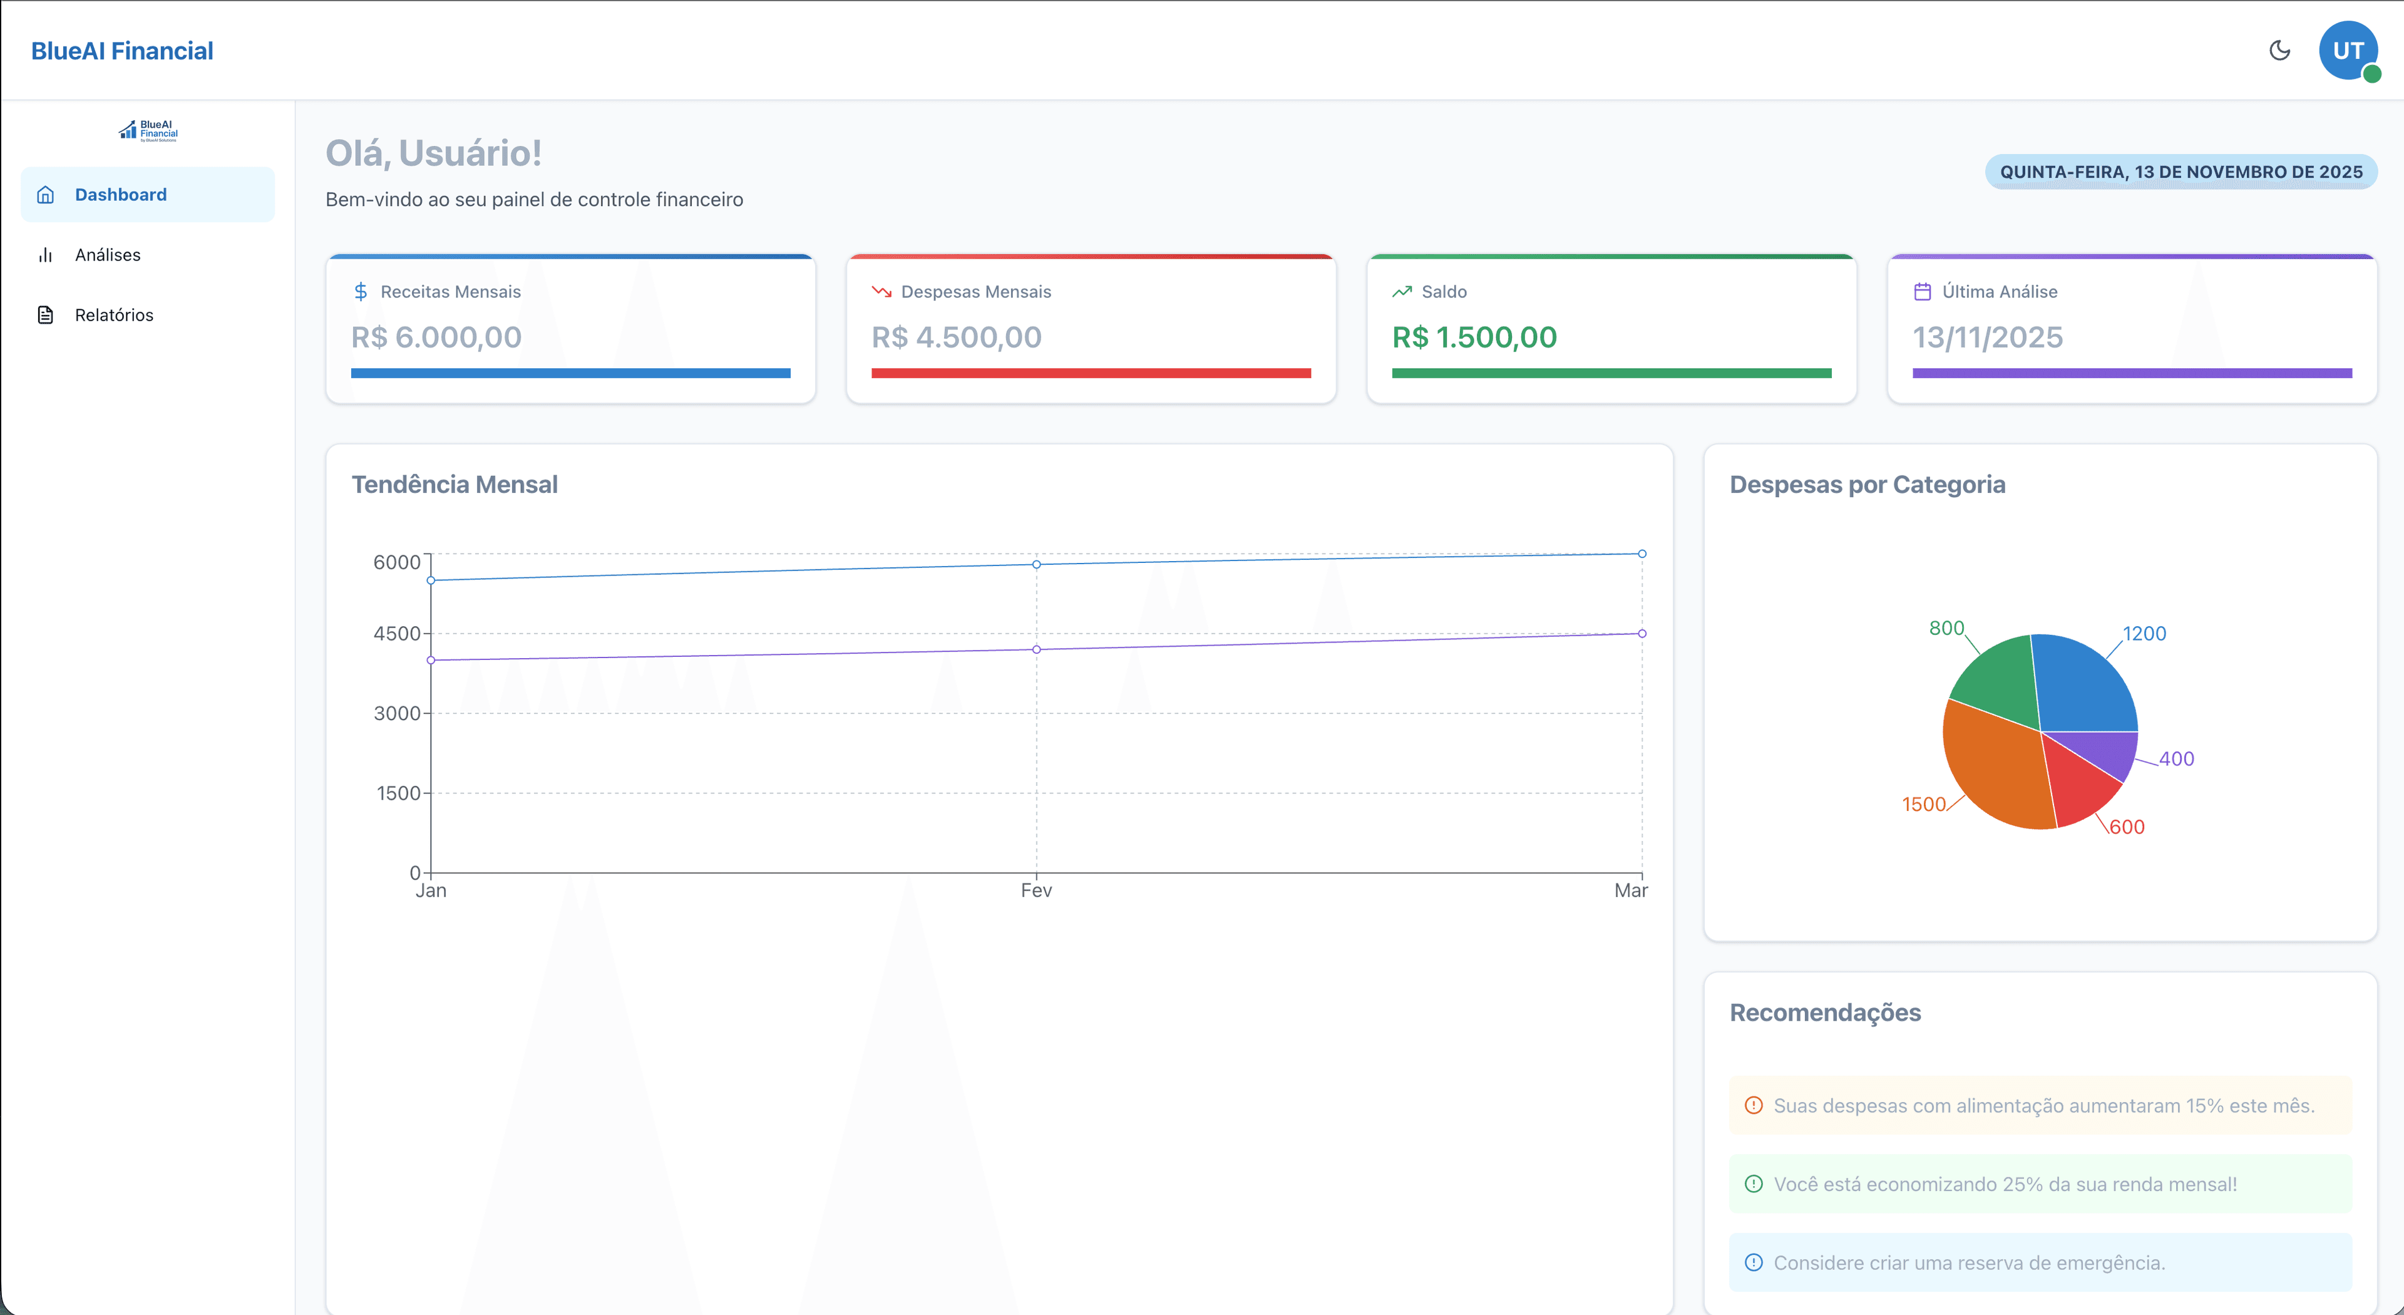
Task: Click the BlueAI Financial header title
Action: (x=121, y=50)
